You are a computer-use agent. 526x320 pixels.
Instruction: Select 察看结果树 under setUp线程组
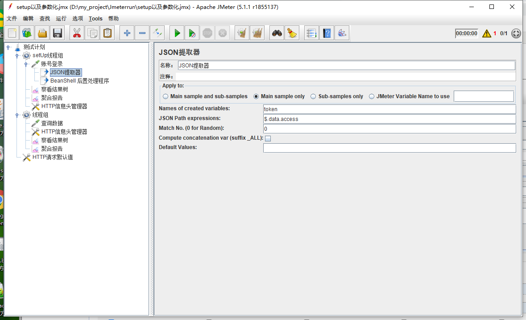pyautogui.click(x=54, y=90)
